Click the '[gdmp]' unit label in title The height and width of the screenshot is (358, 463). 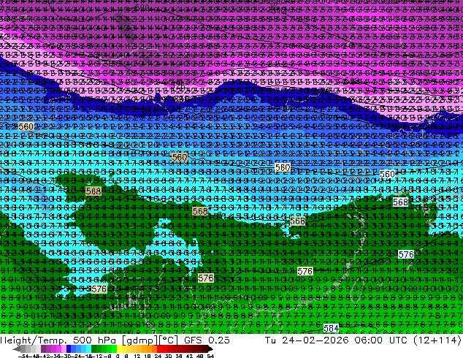[x=140, y=340]
